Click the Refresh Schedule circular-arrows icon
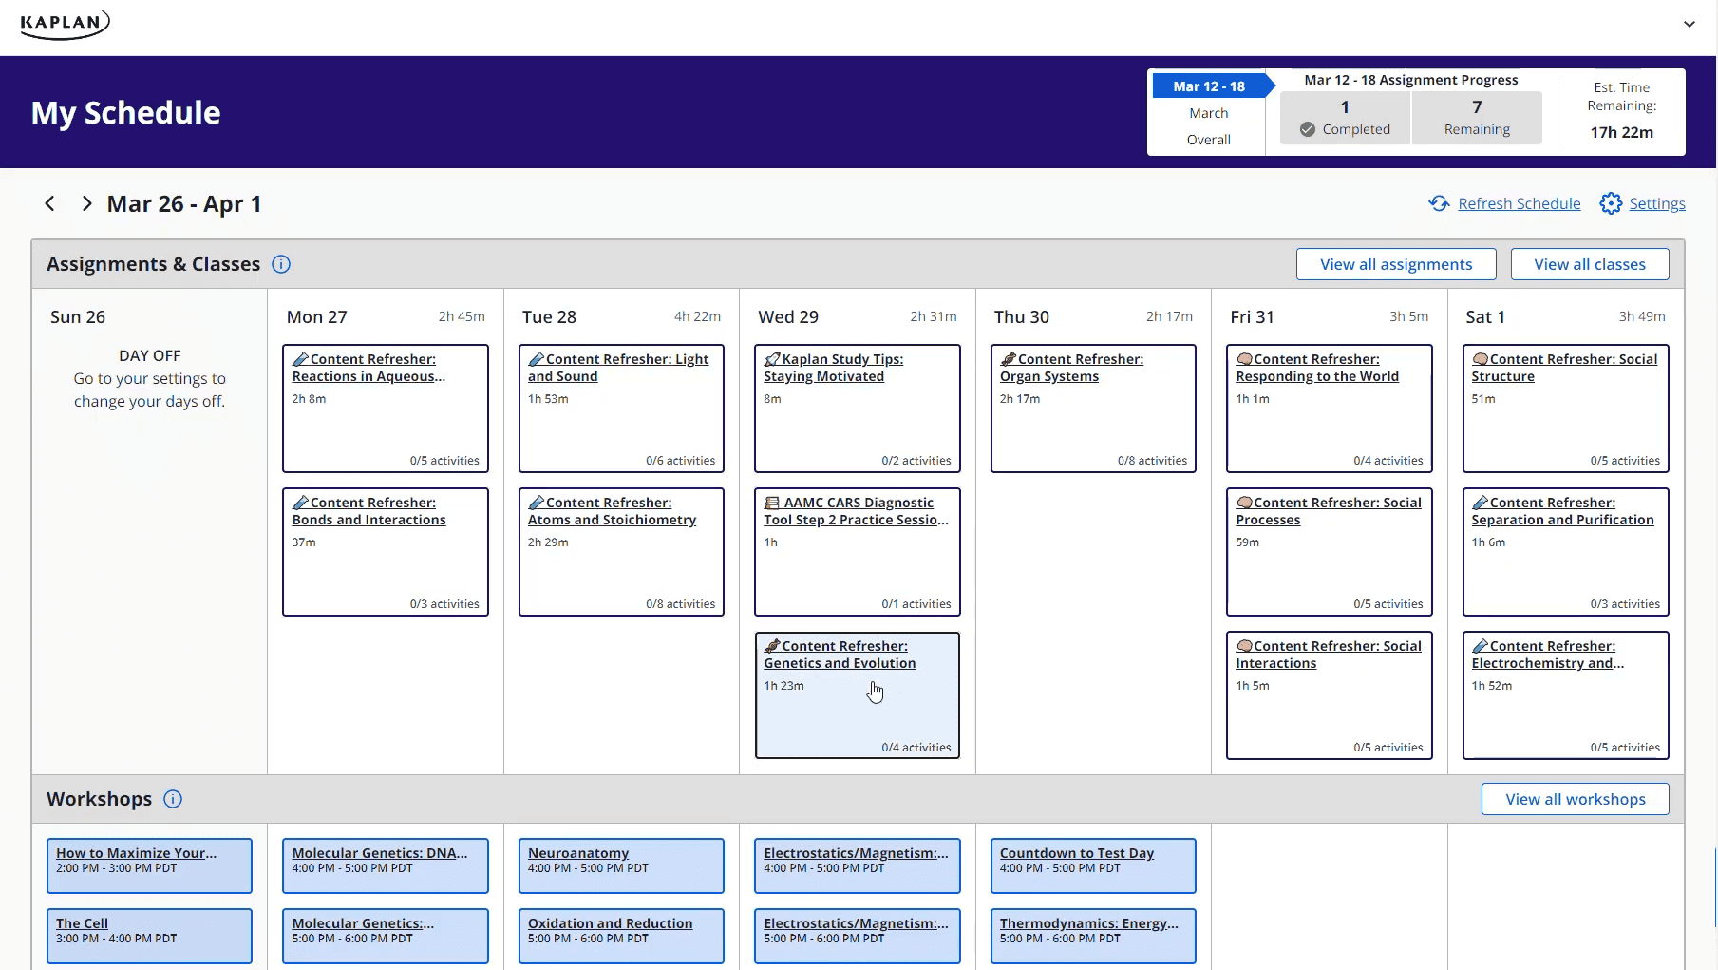1718x970 pixels. [x=1439, y=203]
